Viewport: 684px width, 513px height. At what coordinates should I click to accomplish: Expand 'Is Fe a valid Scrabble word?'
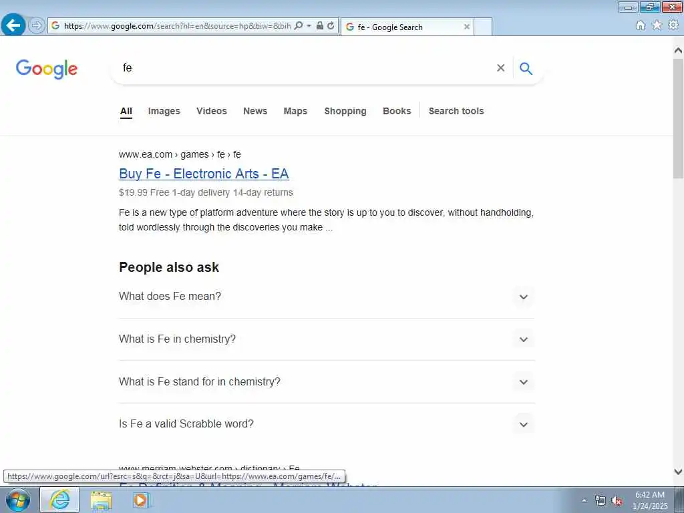tap(327, 424)
